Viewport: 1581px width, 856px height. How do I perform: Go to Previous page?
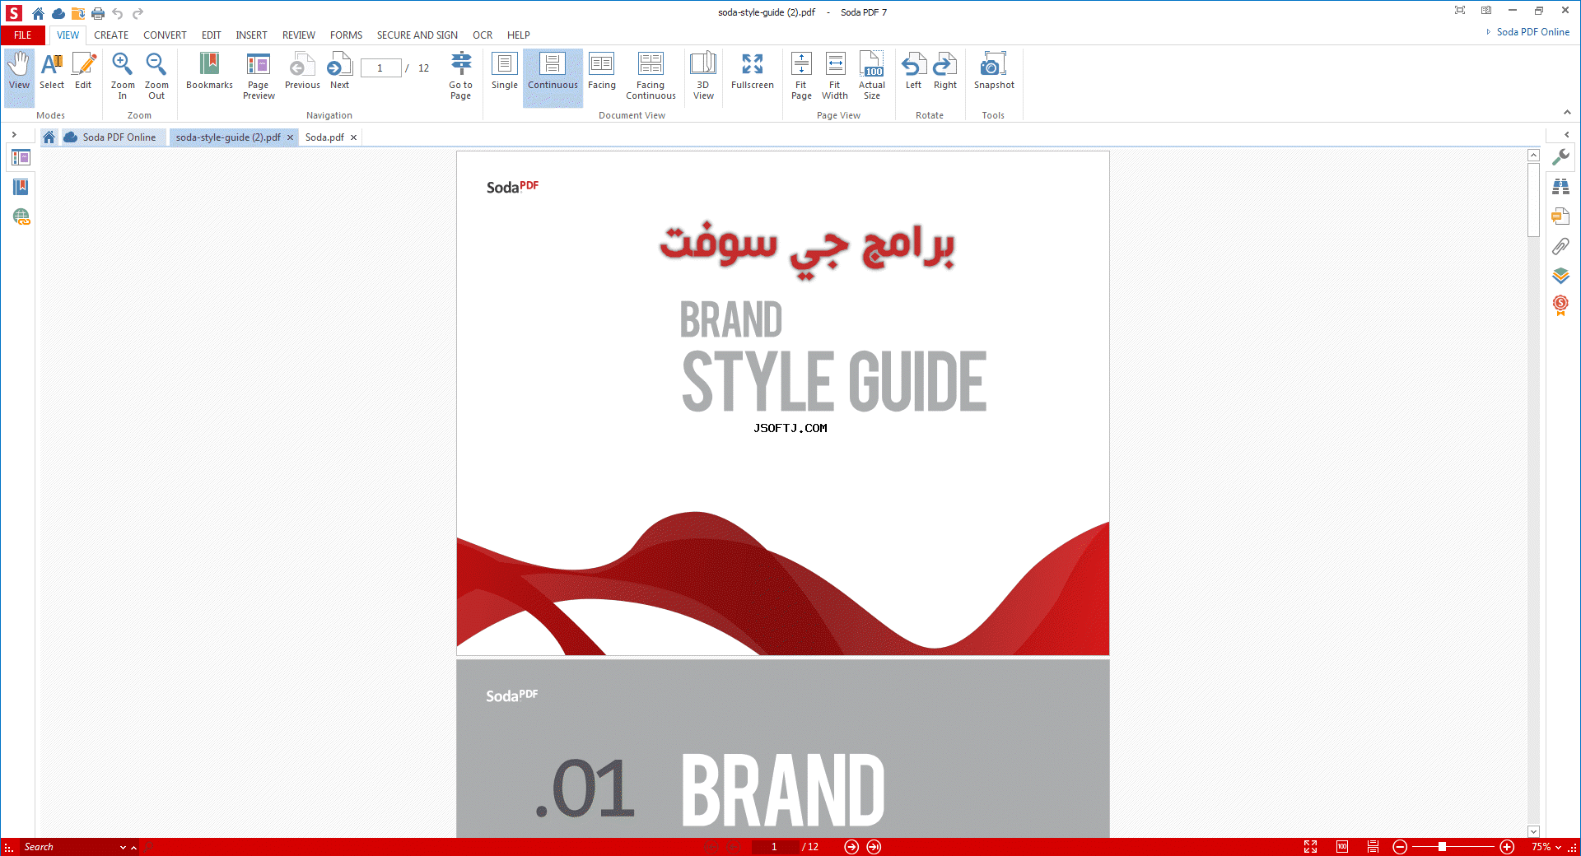tap(302, 72)
